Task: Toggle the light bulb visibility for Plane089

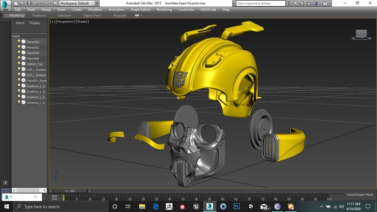Action: 19,53
